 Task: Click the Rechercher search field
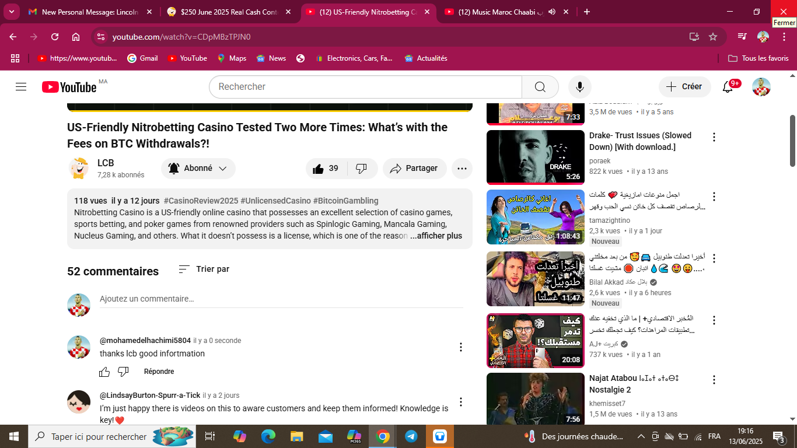[365, 87]
